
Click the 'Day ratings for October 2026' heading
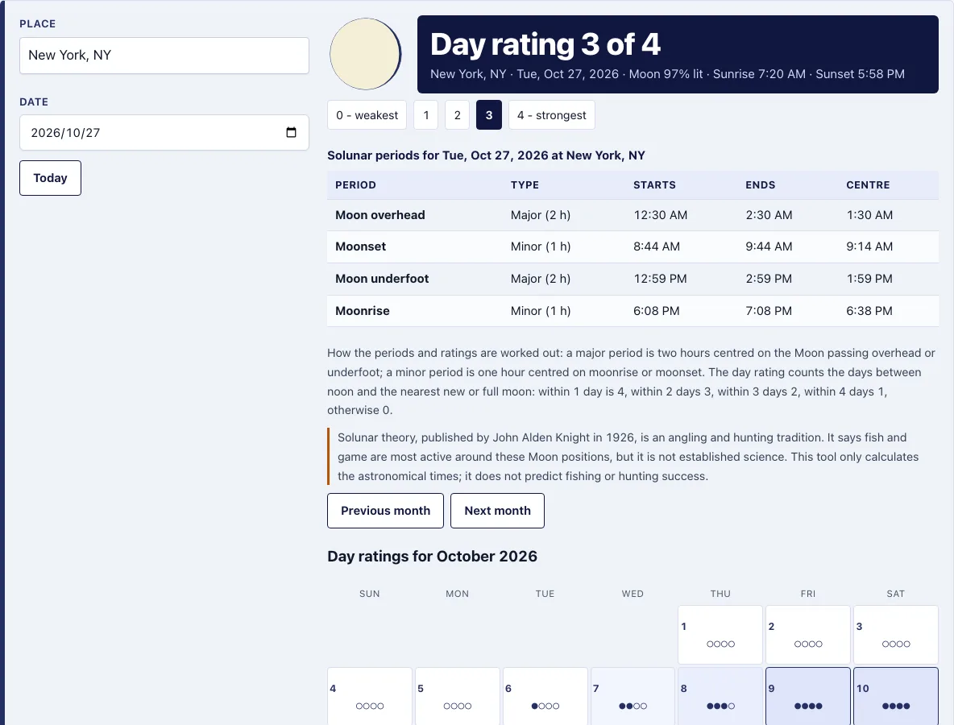pyautogui.click(x=432, y=557)
